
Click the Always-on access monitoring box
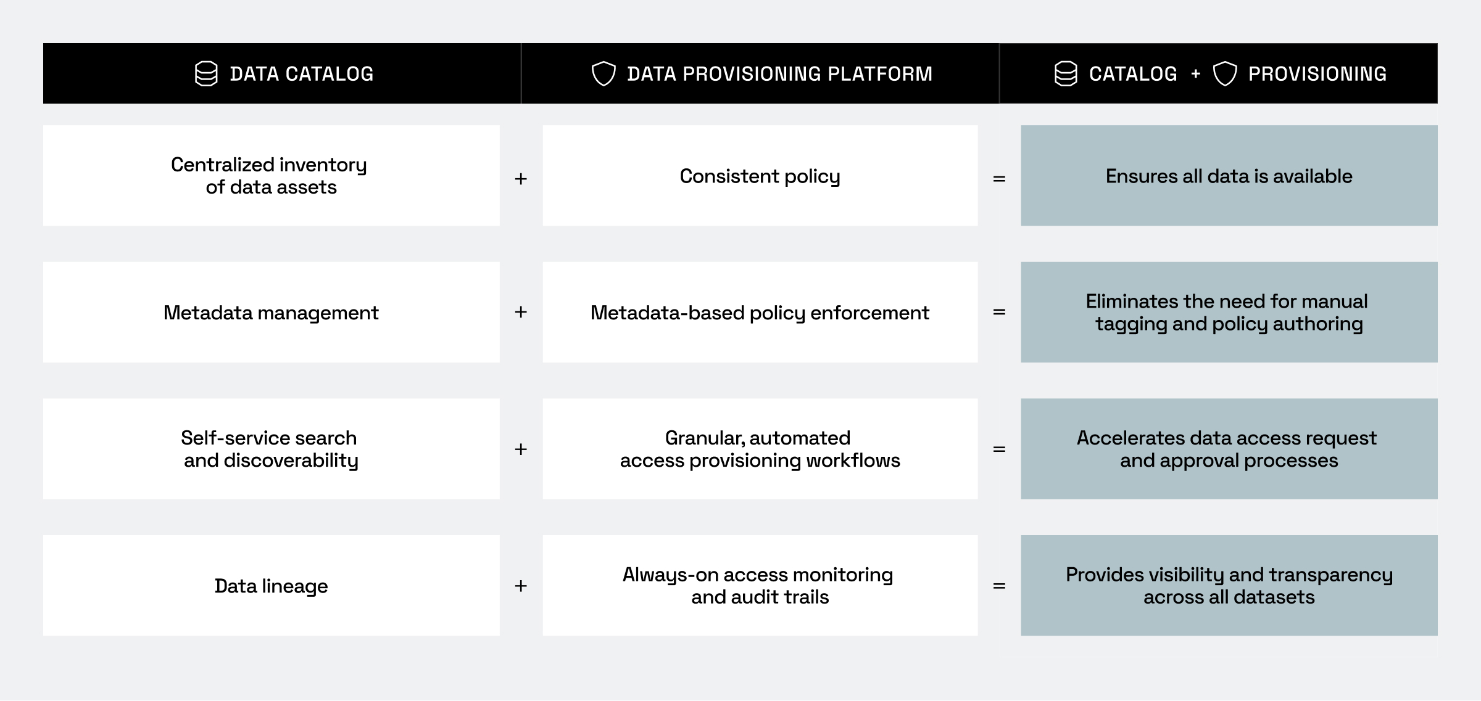coord(760,586)
